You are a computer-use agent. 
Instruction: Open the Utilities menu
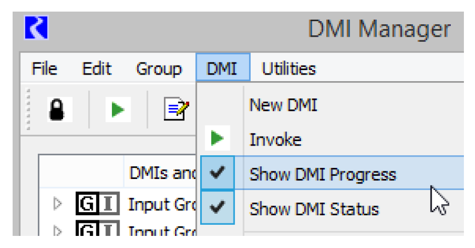[x=288, y=69]
